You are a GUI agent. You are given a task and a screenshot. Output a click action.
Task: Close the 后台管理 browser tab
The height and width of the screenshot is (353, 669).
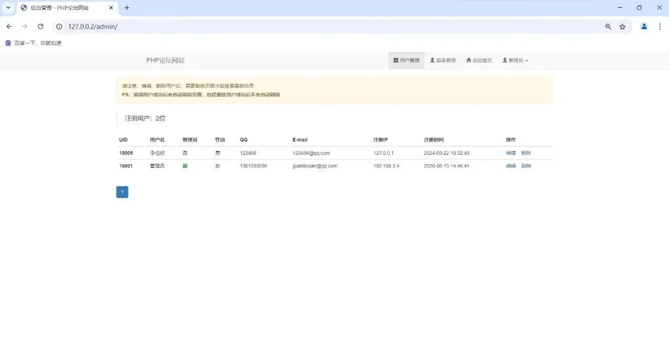tap(111, 8)
